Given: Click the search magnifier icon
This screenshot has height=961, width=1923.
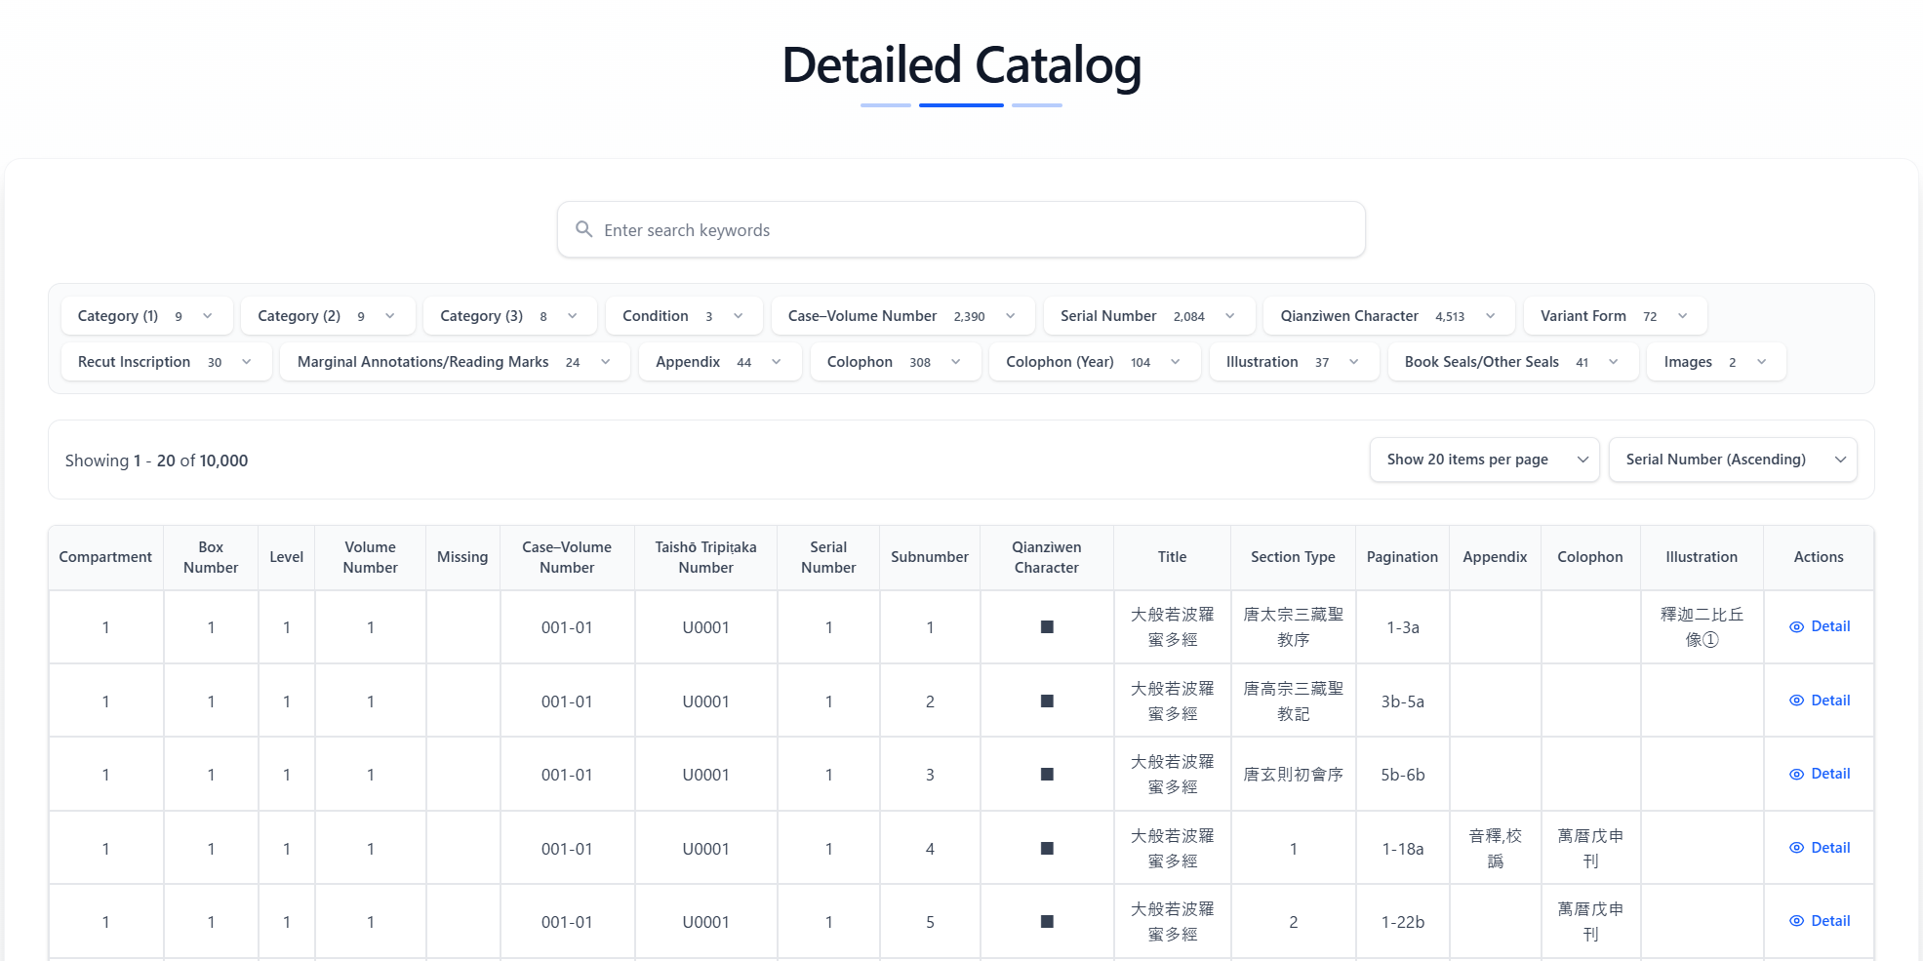Looking at the screenshot, I should [584, 228].
